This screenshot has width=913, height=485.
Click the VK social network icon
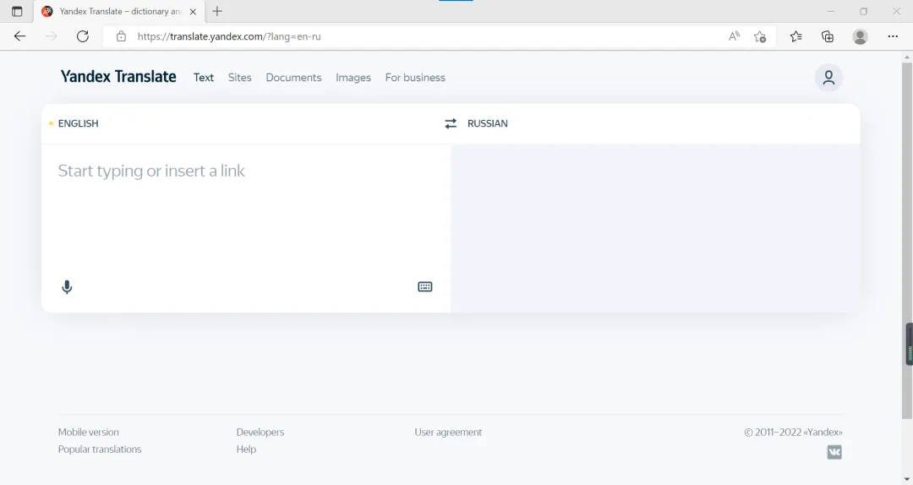point(834,452)
